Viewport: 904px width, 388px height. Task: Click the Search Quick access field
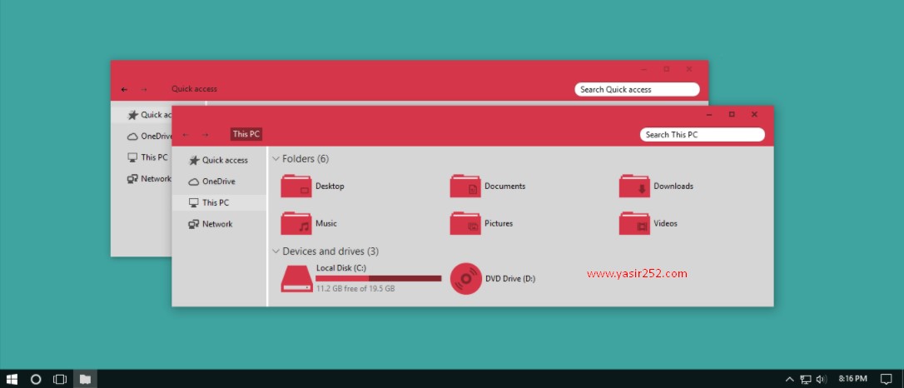click(x=637, y=89)
